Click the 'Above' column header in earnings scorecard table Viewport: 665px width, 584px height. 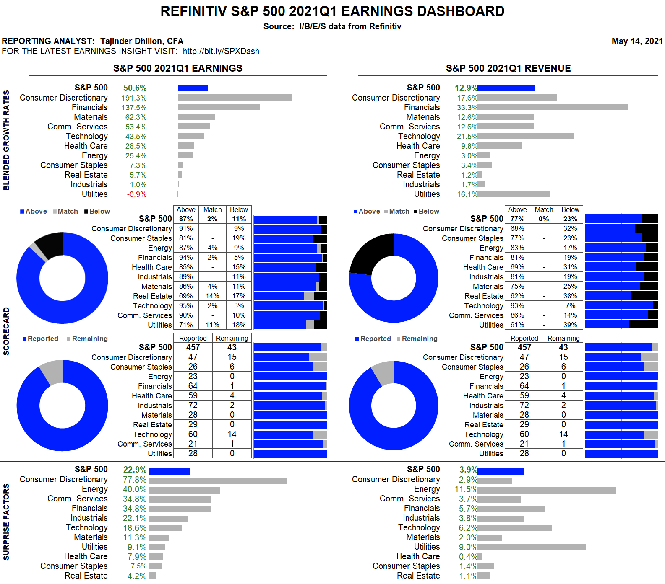tap(186, 209)
